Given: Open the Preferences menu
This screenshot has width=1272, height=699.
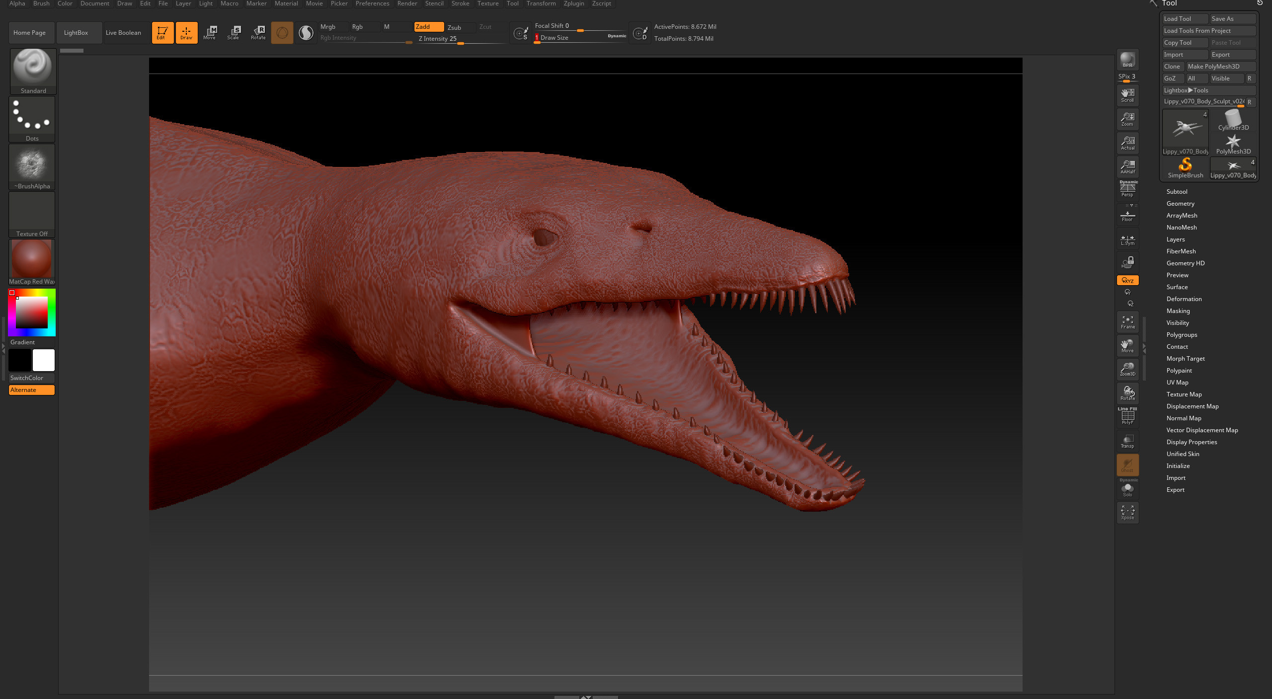Looking at the screenshot, I should [372, 3].
